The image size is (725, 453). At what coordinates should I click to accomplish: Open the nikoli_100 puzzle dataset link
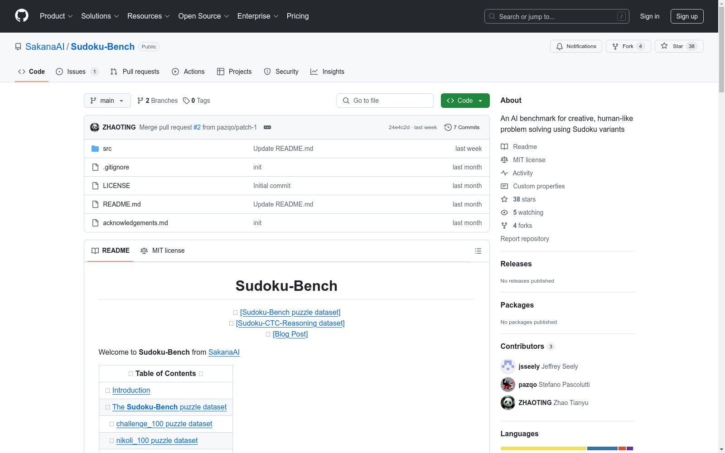coord(157,440)
